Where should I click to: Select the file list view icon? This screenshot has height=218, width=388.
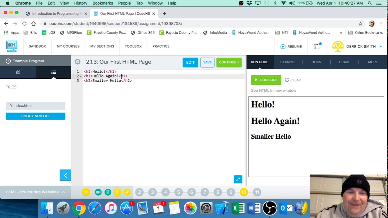(x=54, y=72)
